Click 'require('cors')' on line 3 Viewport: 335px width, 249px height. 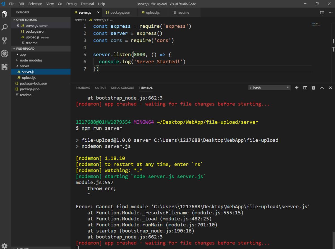(x=152, y=40)
